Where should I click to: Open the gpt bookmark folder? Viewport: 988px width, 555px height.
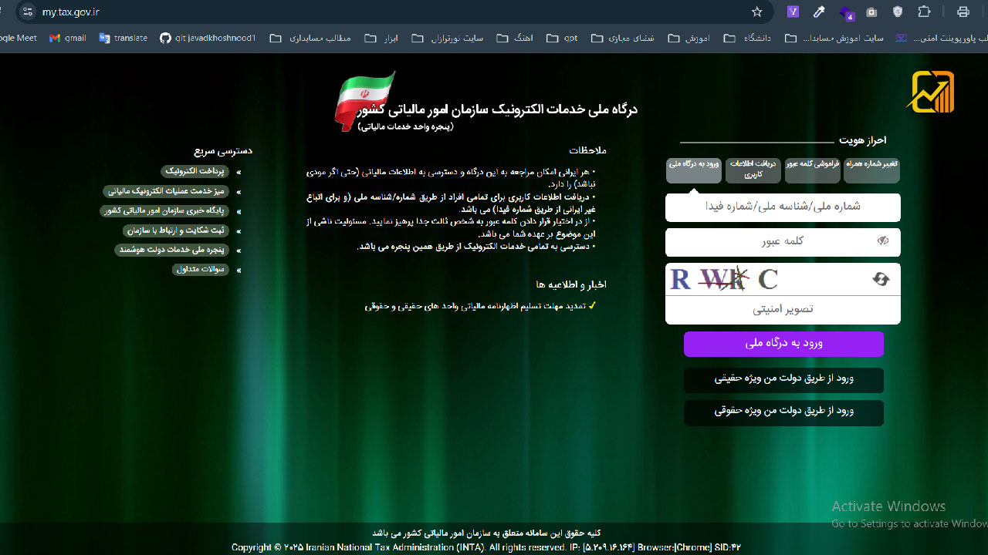(x=562, y=38)
